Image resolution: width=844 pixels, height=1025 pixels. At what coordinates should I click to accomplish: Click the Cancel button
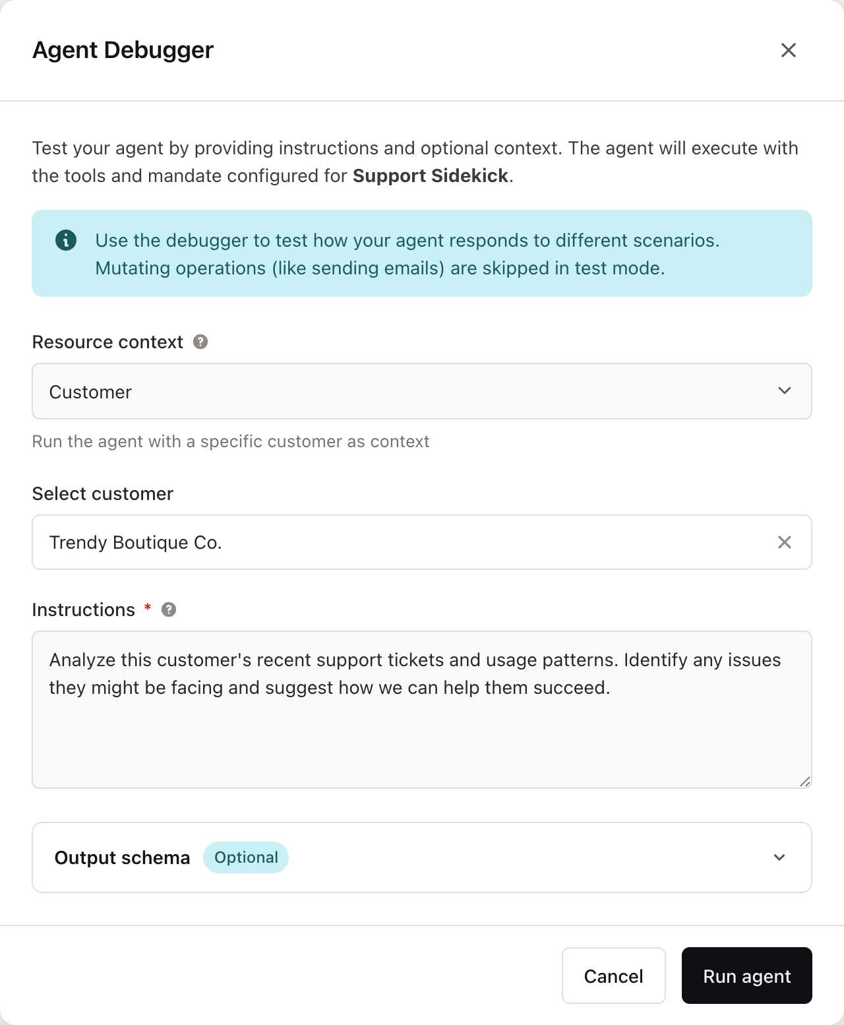point(613,976)
